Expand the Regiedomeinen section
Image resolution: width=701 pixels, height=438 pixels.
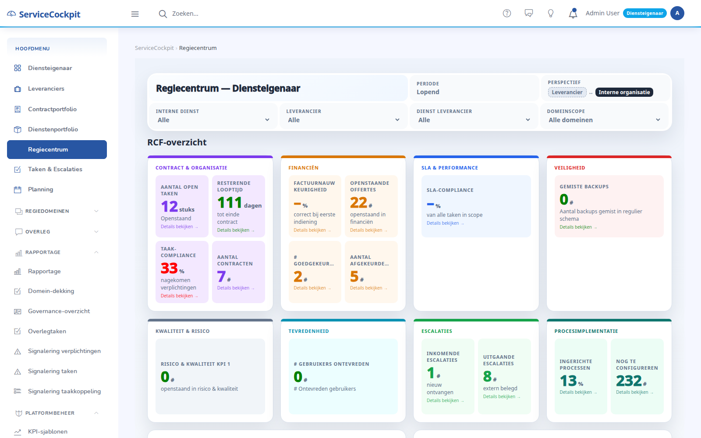pyautogui.click(x=57, y=211)
